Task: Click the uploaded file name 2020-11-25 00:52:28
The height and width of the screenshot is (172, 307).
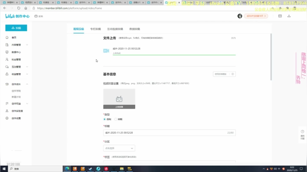Action: click(x=127, y=49)
